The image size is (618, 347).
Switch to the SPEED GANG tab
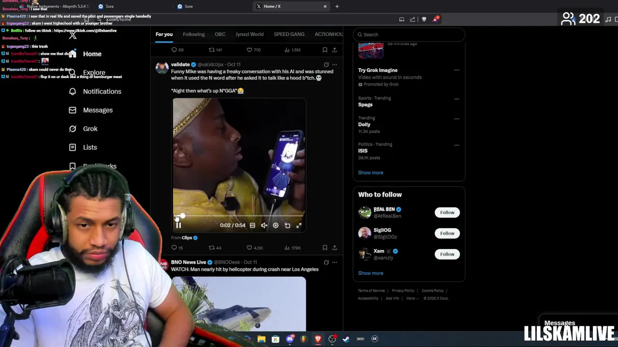tap(289, 34)
